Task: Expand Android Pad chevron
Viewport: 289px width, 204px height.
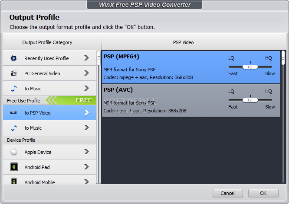Action: pyautogui.click(x=86, y=167)
